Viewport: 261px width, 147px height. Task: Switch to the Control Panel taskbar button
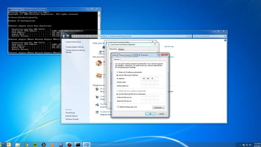pyautogui.click(x=86, y=145)
